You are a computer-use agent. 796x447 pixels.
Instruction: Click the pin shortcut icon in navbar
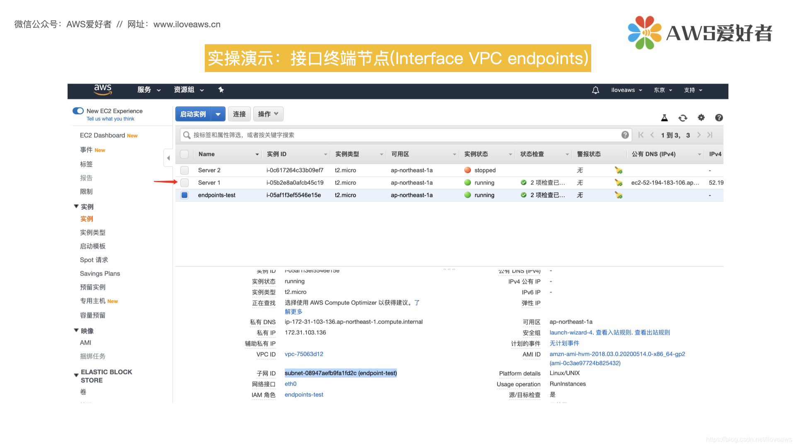coord(221,90)
